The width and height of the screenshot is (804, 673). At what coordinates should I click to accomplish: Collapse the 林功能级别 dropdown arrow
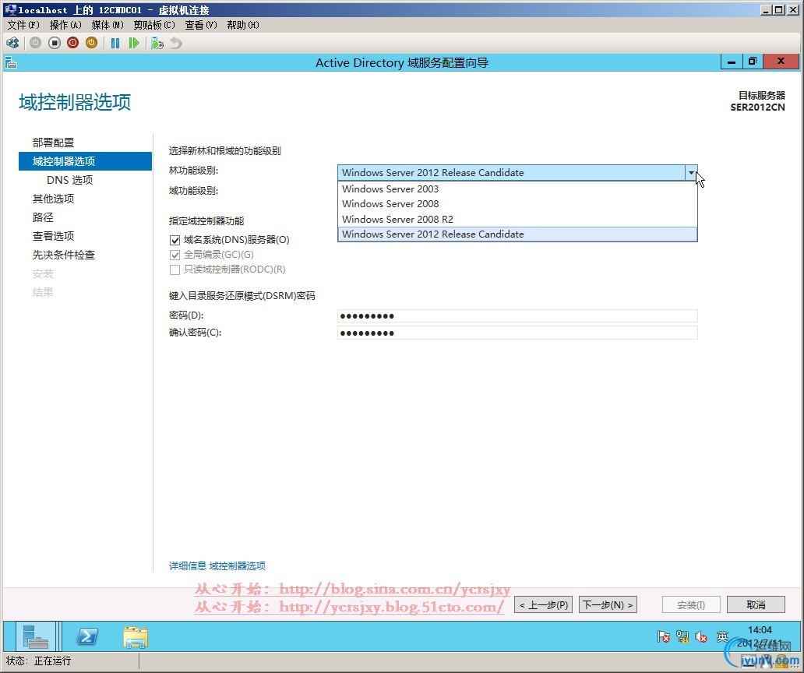(691, 173)
